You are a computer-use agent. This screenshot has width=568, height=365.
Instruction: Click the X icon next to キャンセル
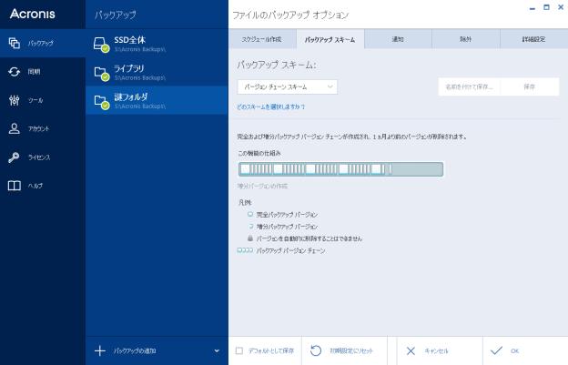pyautogui.click(x=411, y=350)
